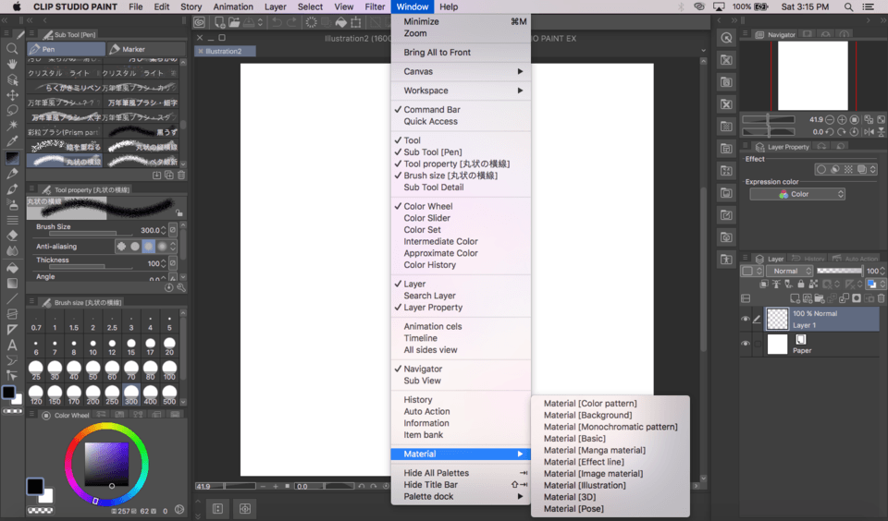Viewport: 888px width, 521px height.
Task: Toggle visibility of the Paper layer
Action: coord(746,345)
